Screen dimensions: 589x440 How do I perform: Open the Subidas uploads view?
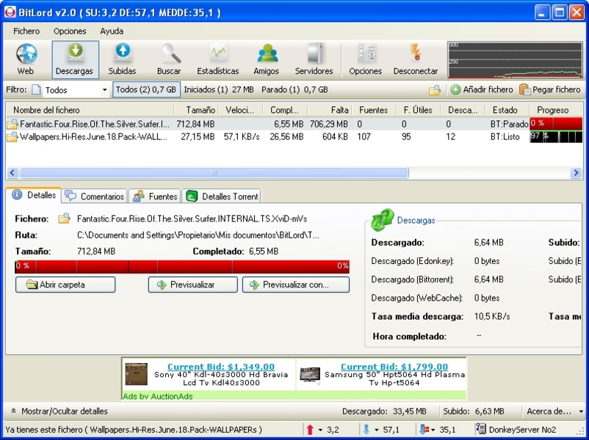coord(122,59)
